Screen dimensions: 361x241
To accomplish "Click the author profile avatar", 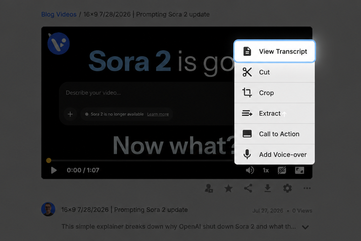I will (48, 209).
